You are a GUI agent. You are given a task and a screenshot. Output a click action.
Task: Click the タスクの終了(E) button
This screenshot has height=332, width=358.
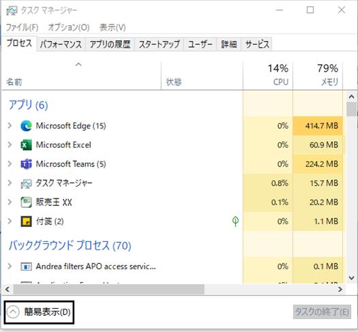pyautogui.click(x=322, y=312)
